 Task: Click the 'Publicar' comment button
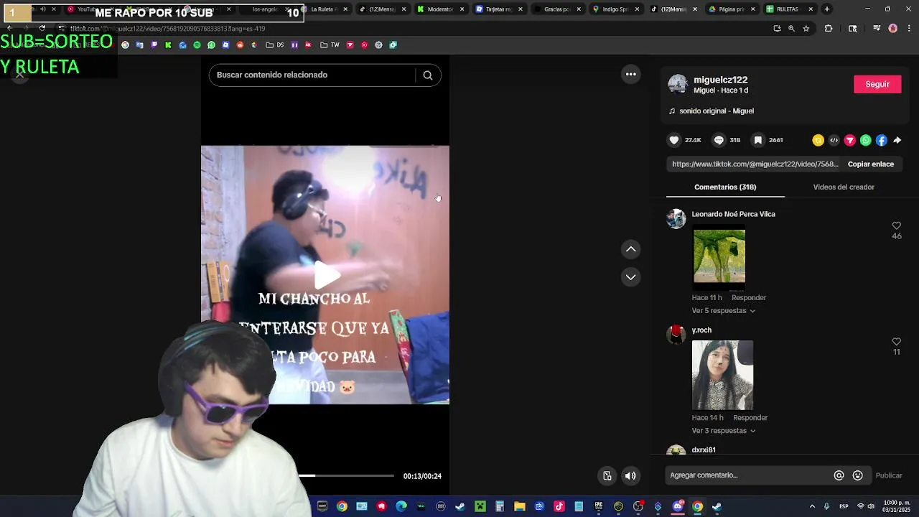pyautogui.click(x=889, y=475)
